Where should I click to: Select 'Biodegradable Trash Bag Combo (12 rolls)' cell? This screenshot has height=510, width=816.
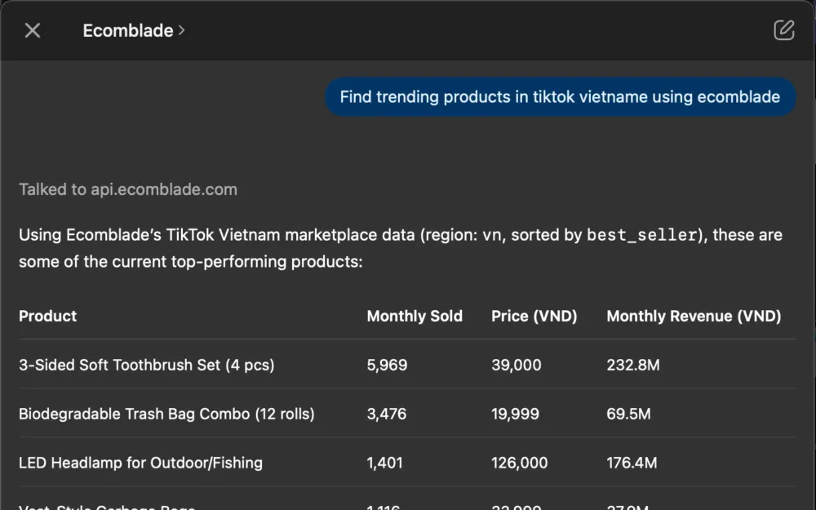(x=166, y=414)
